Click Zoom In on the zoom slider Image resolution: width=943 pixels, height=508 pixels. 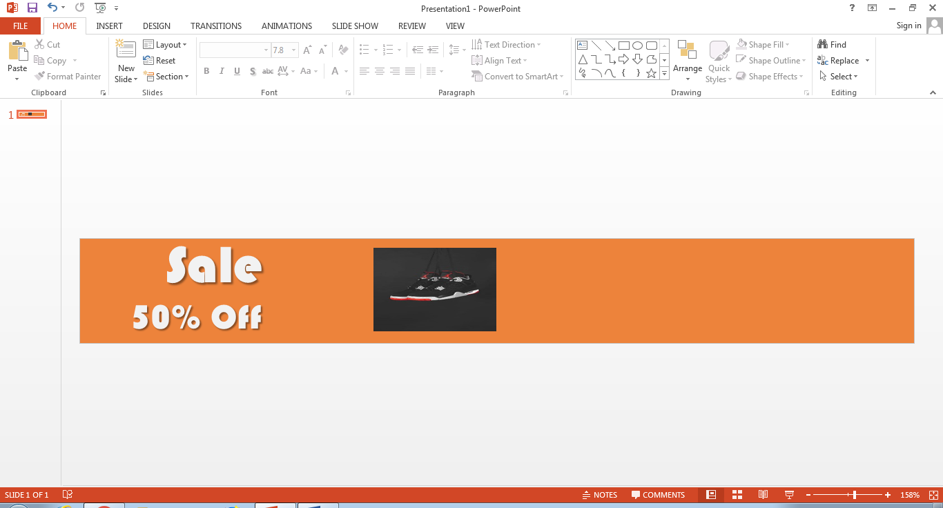pyautogui.click(x=888, y=494)
